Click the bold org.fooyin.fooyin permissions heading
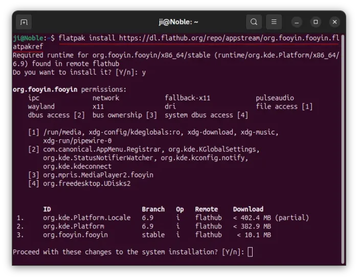Viewport: 358px width, 279px height. [45, 90]
